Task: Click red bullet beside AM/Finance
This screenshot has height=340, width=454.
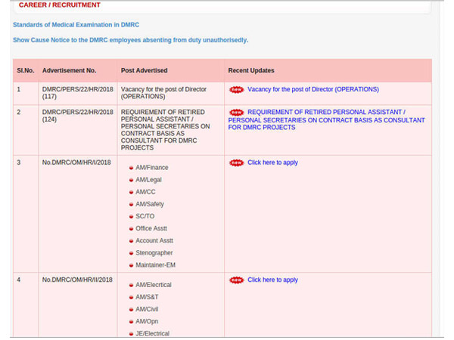Action: pos(131,168)
